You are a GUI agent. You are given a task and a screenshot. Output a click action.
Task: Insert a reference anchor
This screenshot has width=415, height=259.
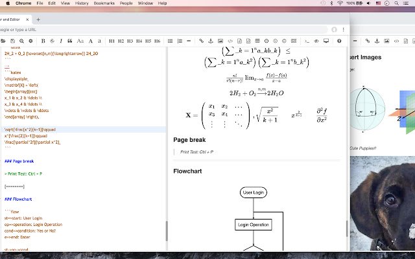pyautogui.click(x=211, y=41)
